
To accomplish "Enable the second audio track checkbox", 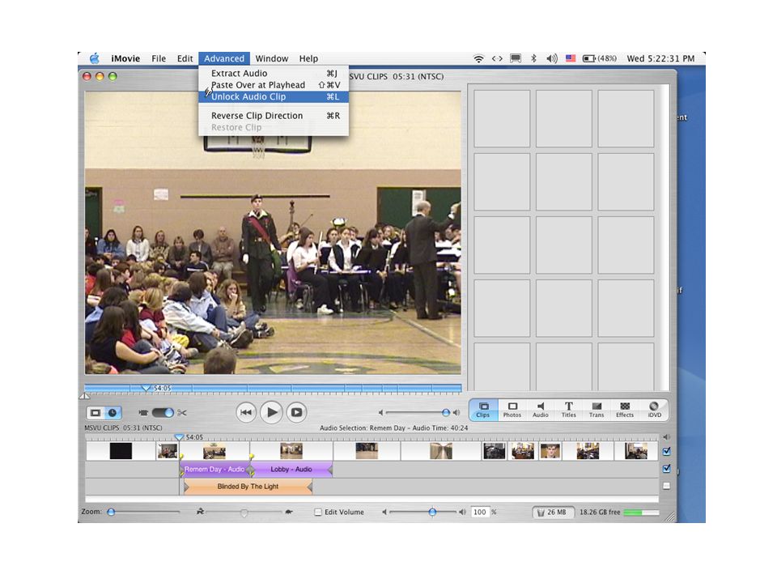I will click(666, 486).
